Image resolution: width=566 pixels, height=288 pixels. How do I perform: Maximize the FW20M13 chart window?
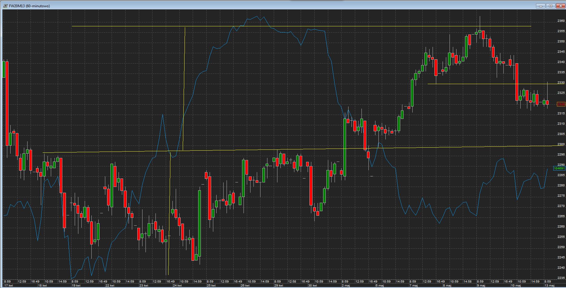click(551, 6)
